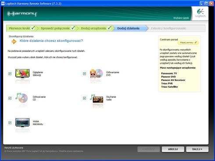This screenshot has width=215, height=161.
Task: Click Triax PVR in the device list
Action: pyautogui.click(x=167, y=84)
